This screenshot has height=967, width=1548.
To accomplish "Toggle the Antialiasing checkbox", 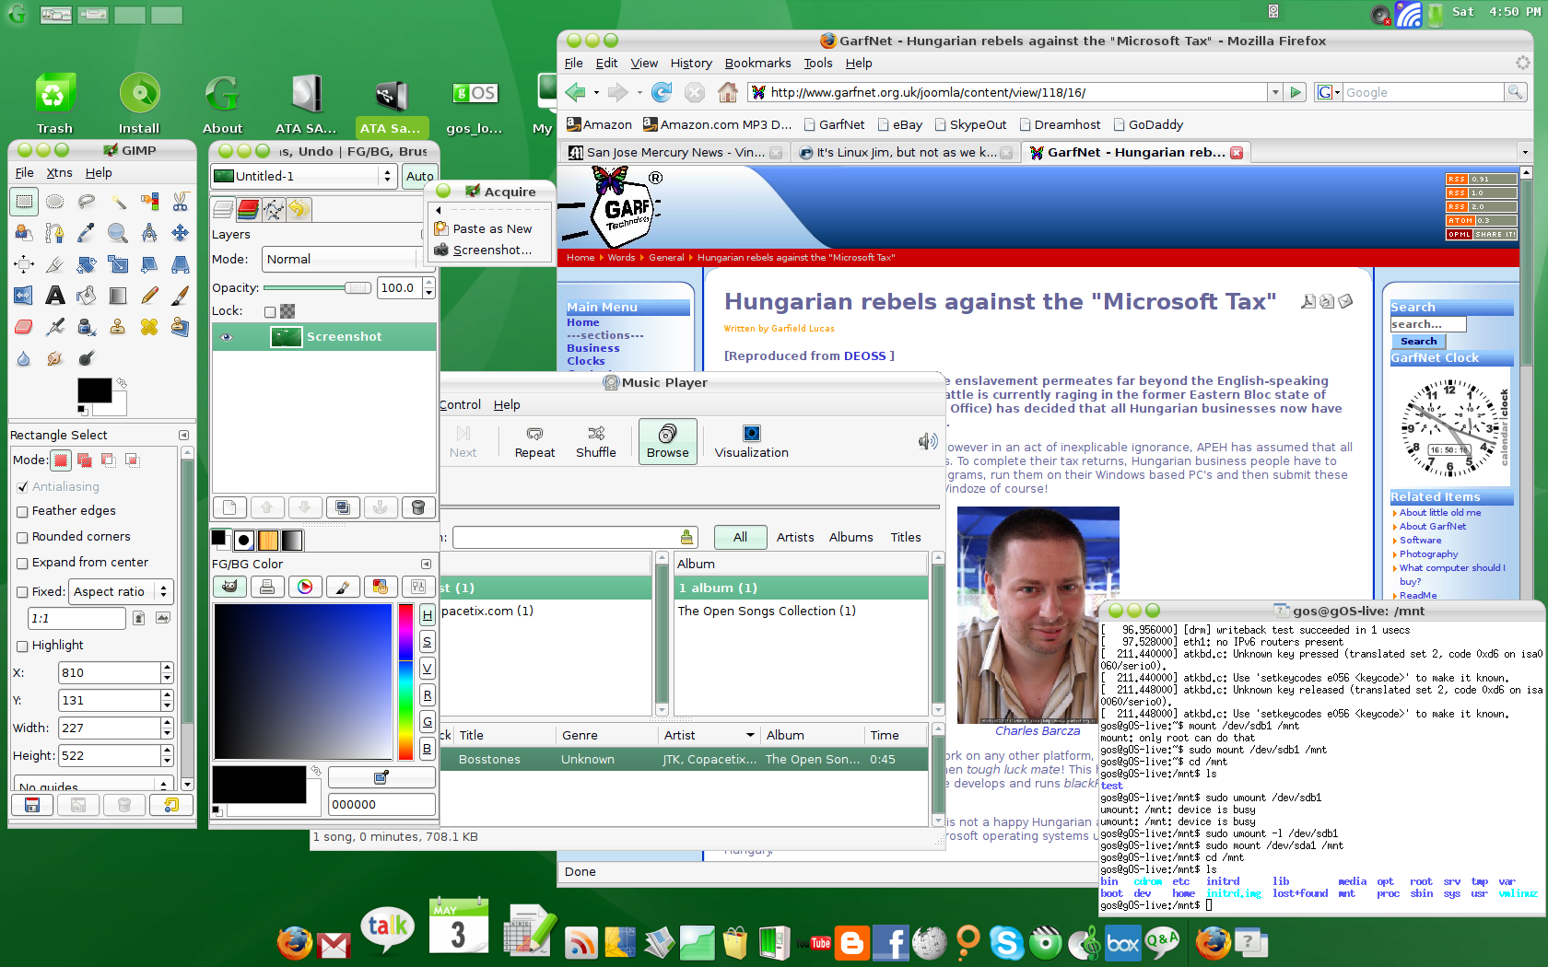I will click(x=22, y=487).
